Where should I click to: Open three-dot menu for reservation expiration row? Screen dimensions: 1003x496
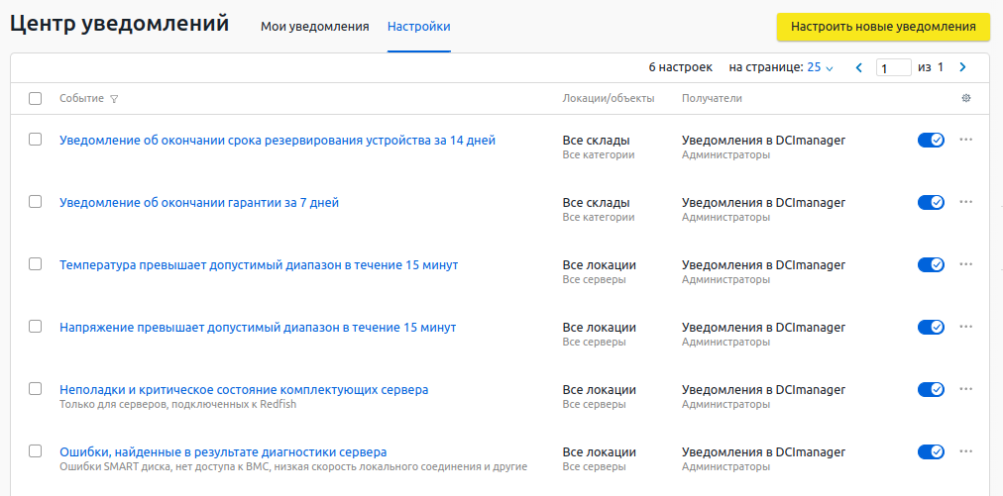966,140
